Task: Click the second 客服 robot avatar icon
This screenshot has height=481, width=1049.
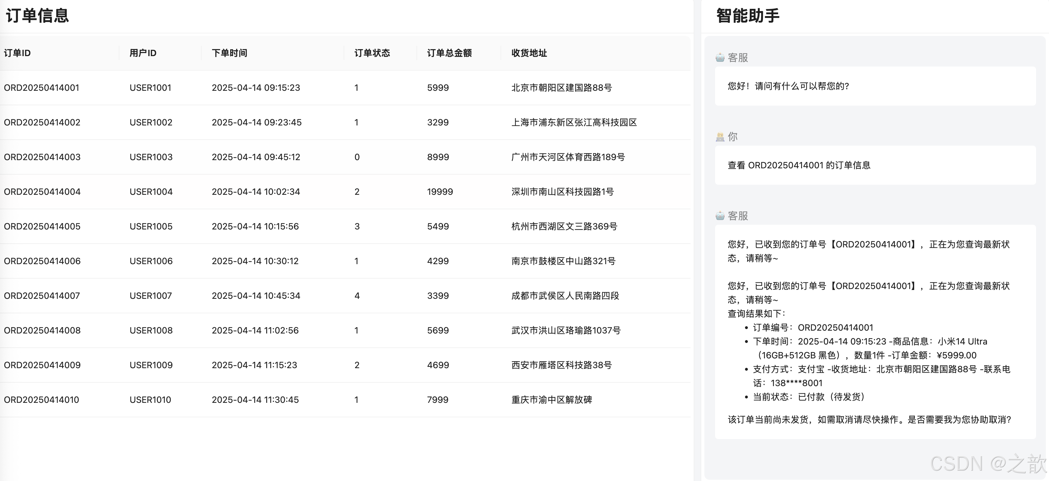Action: click(x=719, y=216)
